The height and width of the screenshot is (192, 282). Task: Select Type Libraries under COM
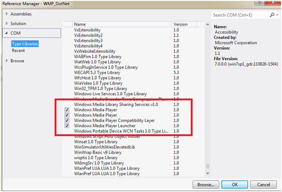point(25,43)
